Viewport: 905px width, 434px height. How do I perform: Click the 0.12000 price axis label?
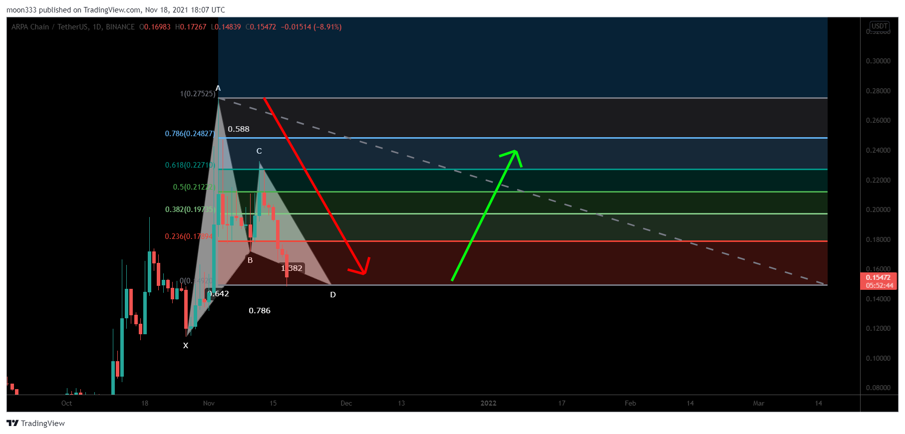point(878,328)
